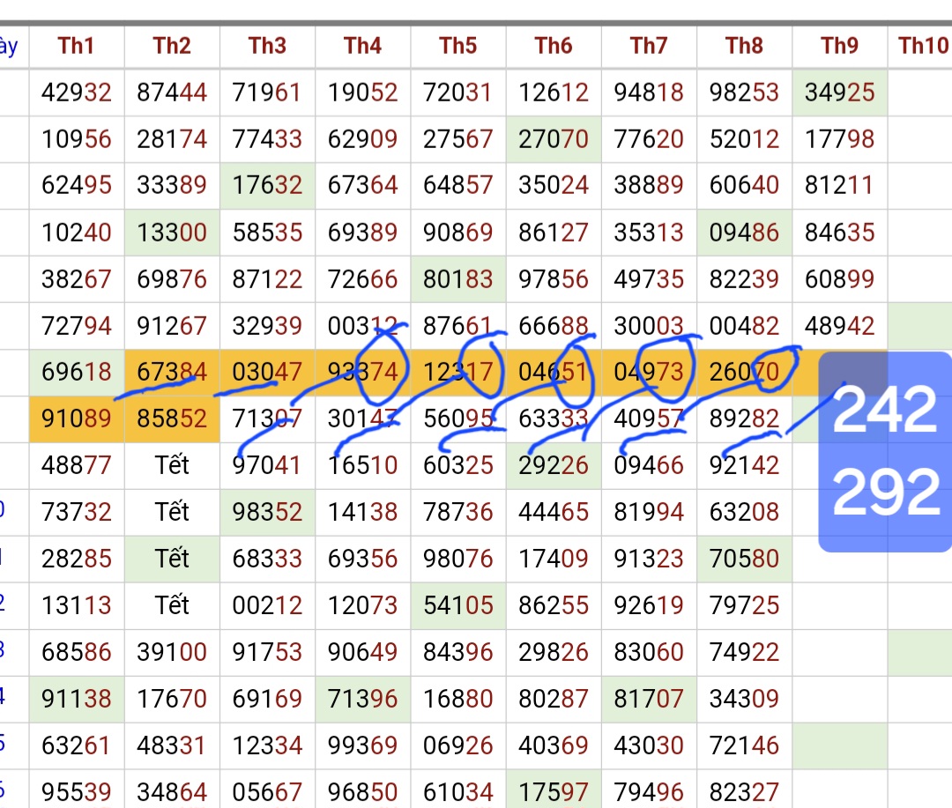
Task: Click green-highlighted cell 81707
Action: click(x=649, y=699)
